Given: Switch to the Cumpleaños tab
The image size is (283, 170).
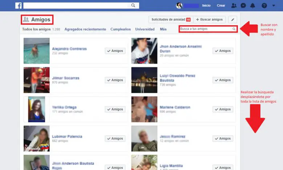Looking at the screenshot, I should pyautogui.click(x=120, y=29).
